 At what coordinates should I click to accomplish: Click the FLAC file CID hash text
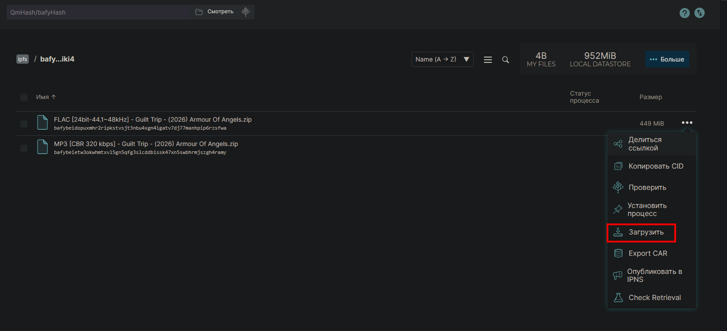pyautogui.click(x=140, y=128)
